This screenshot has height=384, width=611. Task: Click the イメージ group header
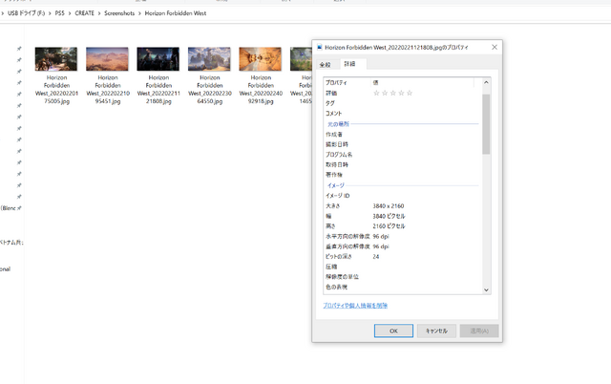click(336, 185)
